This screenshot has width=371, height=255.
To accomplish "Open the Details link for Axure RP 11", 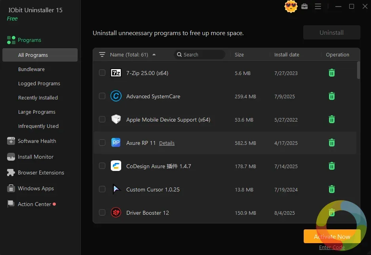I will pos(167,143).
